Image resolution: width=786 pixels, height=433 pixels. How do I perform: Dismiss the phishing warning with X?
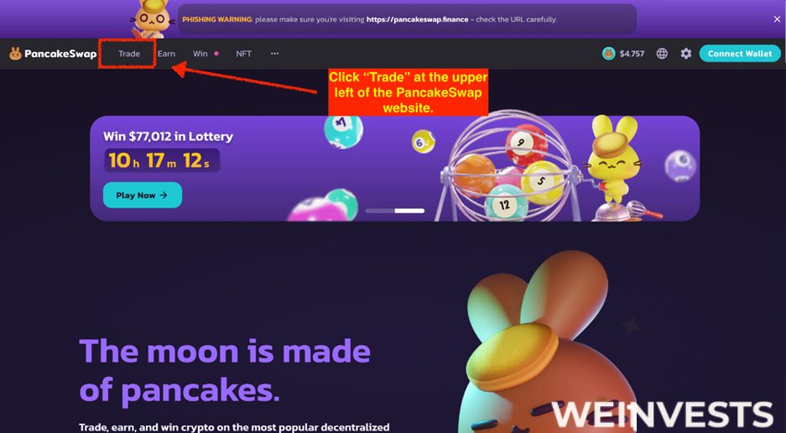click(777, 19)
